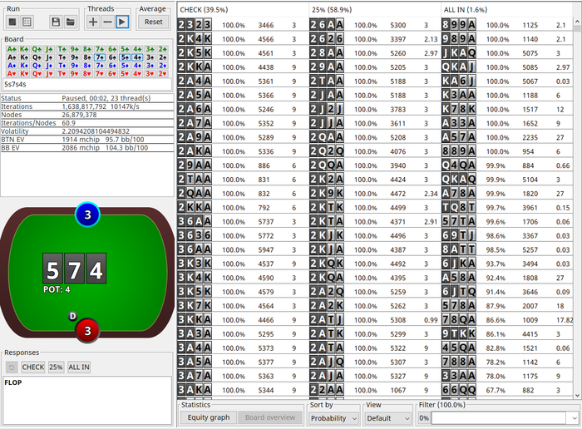
Task: Remove a thread with the minus icon
Action: [x=107, y=22]
